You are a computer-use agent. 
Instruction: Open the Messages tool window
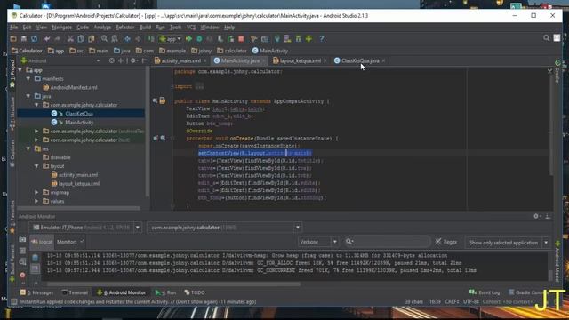(x=37, y=292)
